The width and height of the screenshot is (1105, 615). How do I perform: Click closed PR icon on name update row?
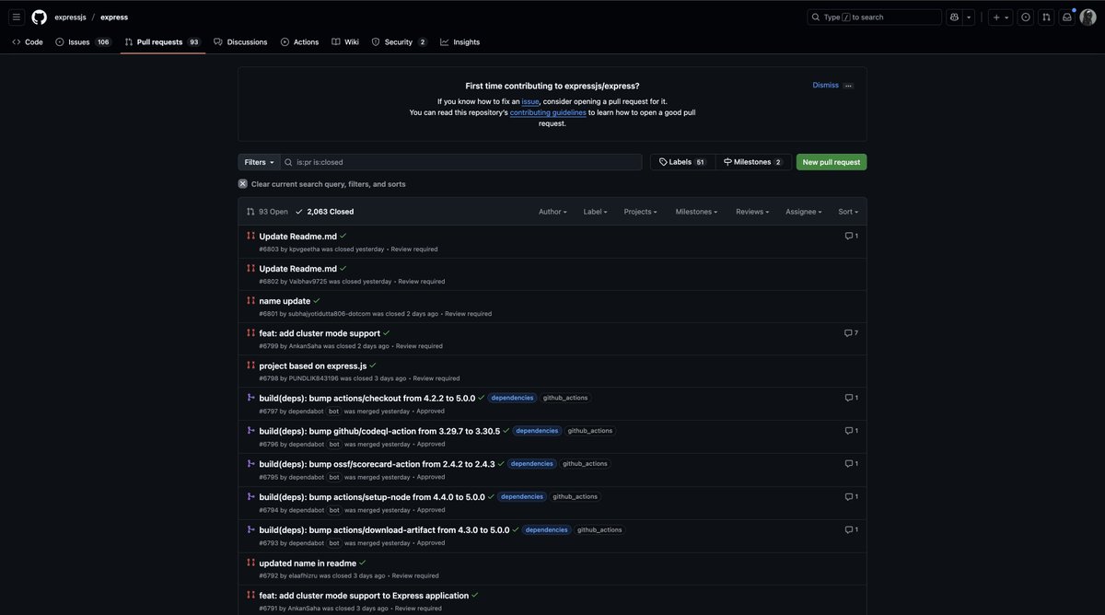(x=250, y=301)
